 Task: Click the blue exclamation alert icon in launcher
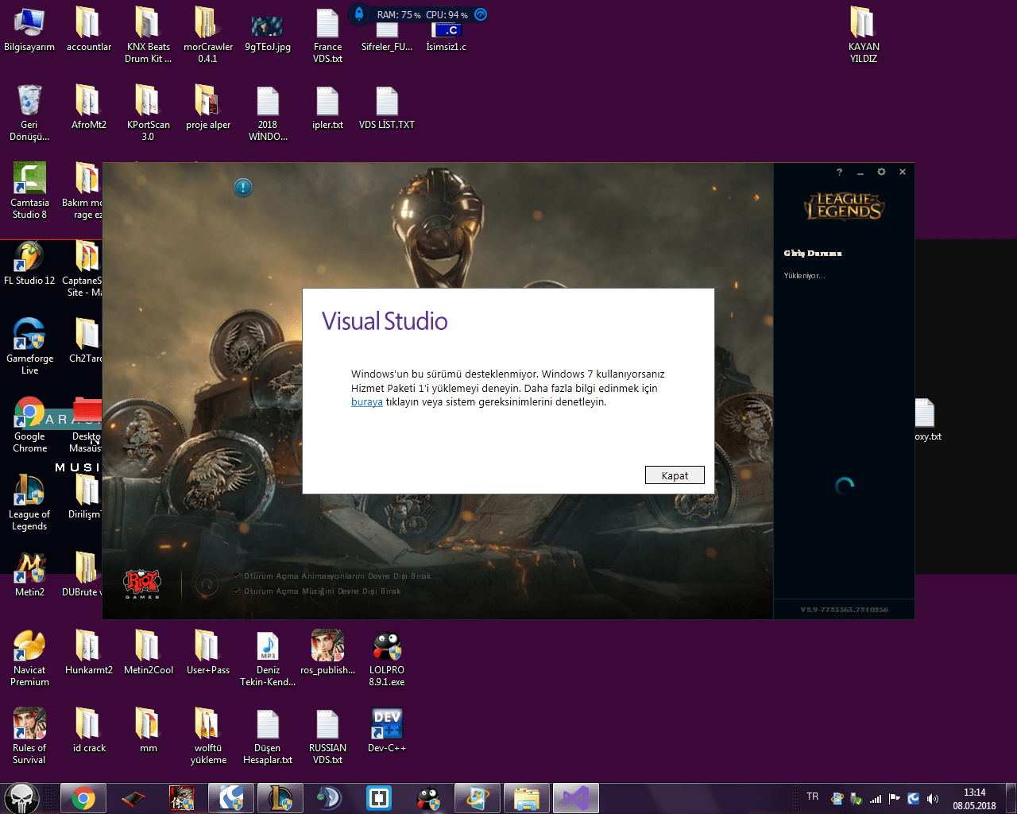pyautogui.click(x=243, y=188)
